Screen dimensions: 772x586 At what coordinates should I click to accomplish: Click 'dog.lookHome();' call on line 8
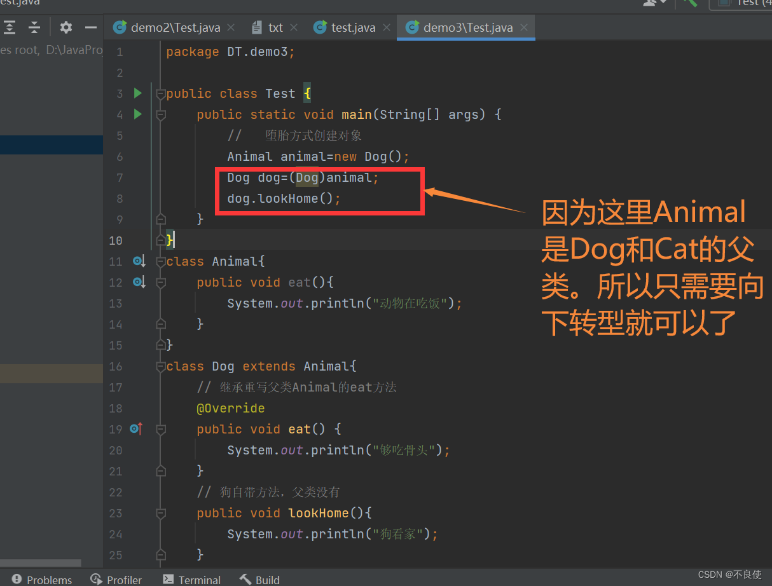[284, 199]
